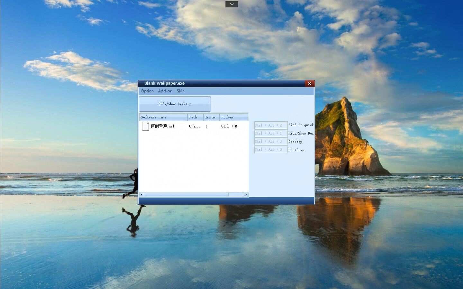Image resolution: width=463 pixels, height=289 pixels.
Task: Click the Ctrl + Alt + 1 hotkey field
Action: click(x=270, y=133)
